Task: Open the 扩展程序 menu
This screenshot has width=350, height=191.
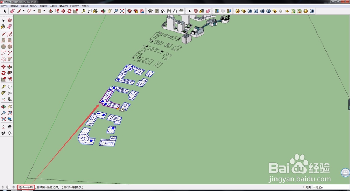Action: click(75, 6)
